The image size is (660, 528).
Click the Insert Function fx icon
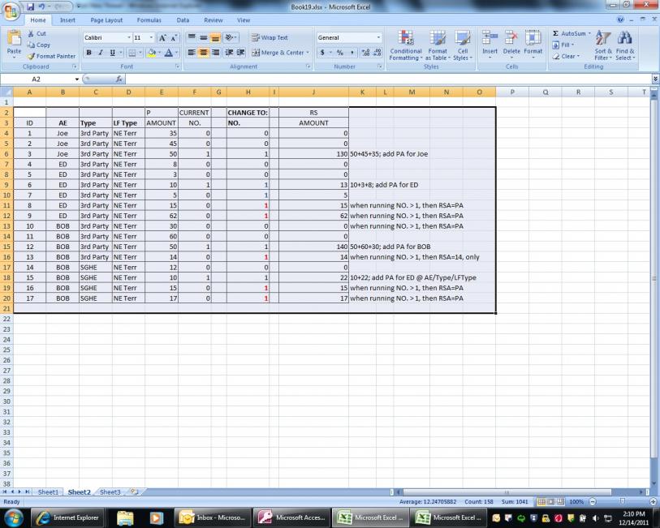pos(119,79)
